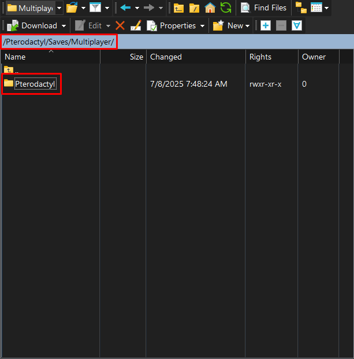Click the Find Files button
354x359 pixels.
pos(263,8)
